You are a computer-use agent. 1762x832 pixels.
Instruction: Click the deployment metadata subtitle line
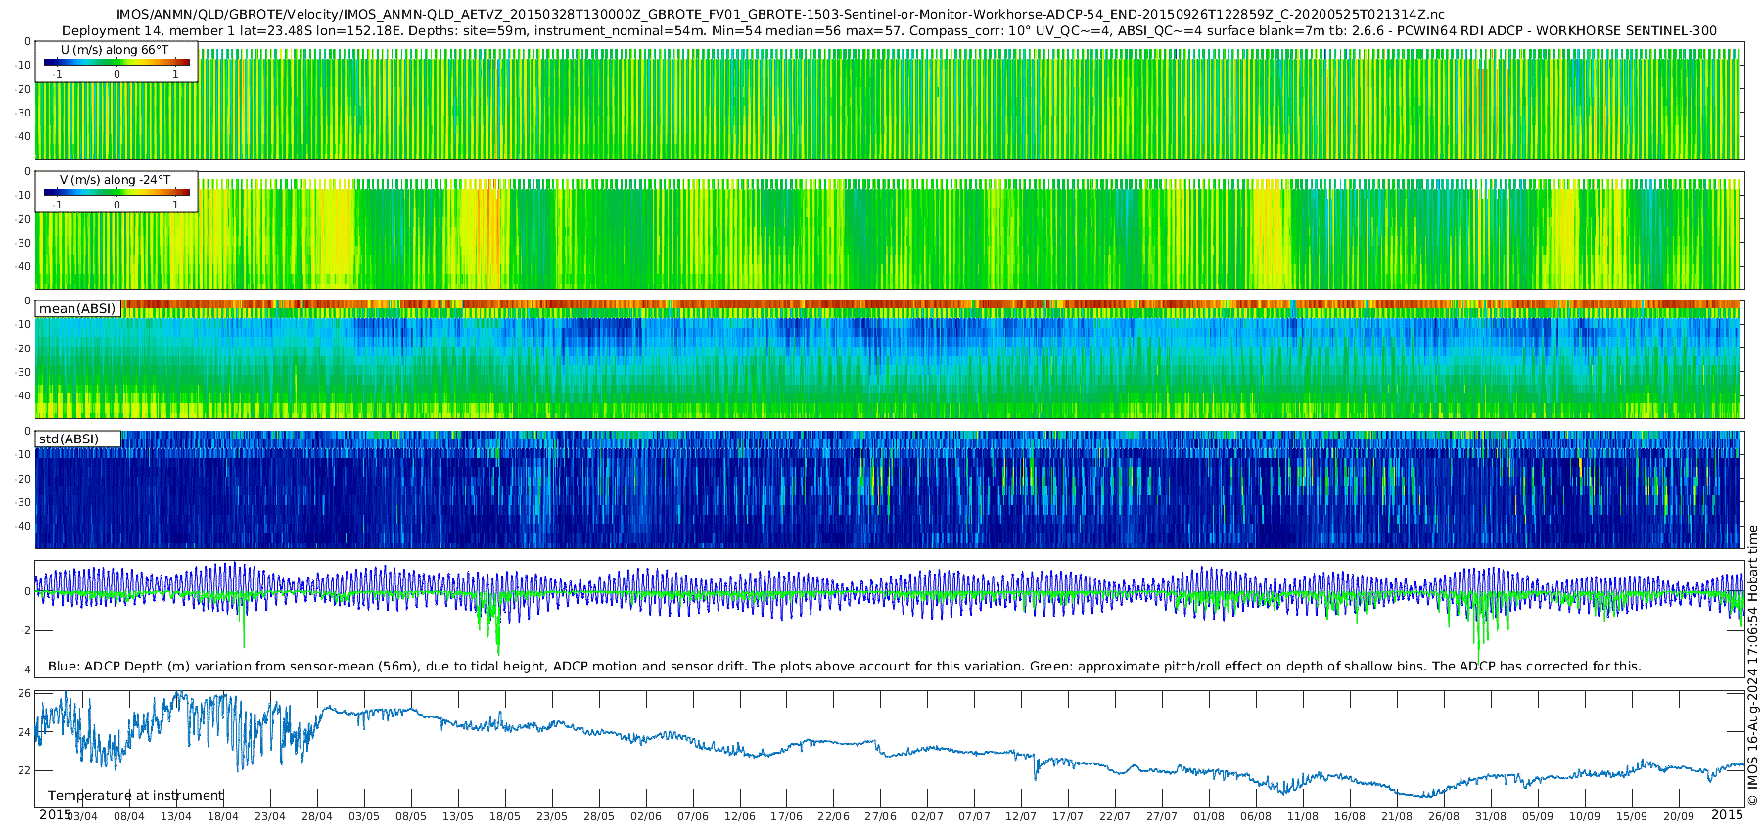click(889, 31)
